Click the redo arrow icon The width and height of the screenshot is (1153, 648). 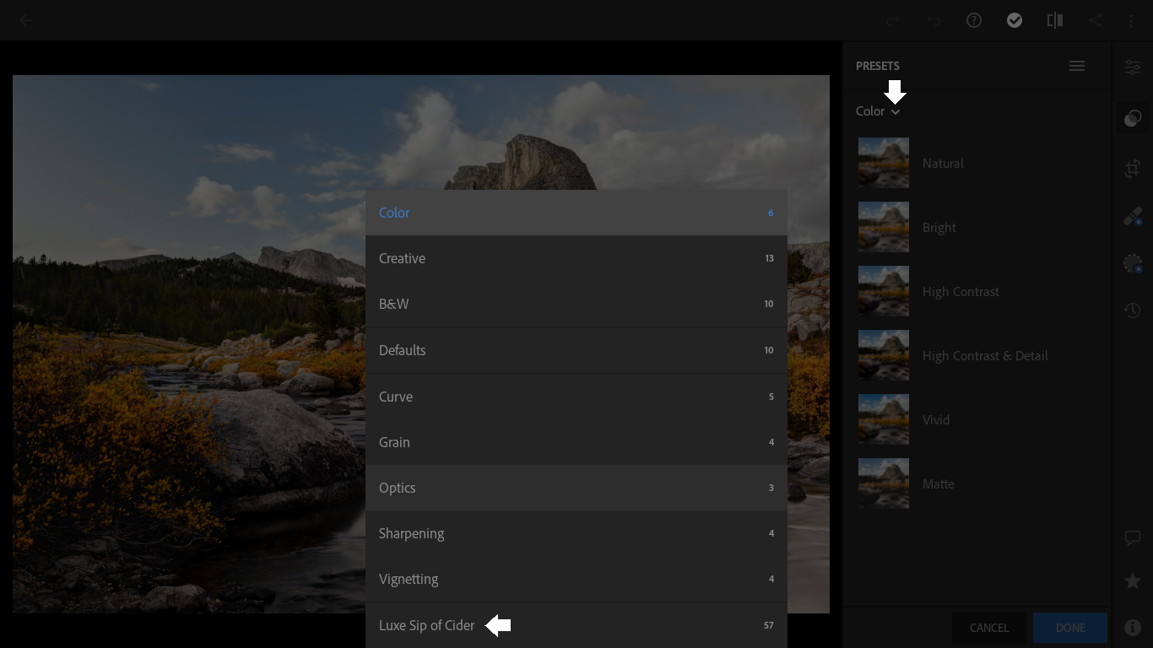tap(893, 20)
